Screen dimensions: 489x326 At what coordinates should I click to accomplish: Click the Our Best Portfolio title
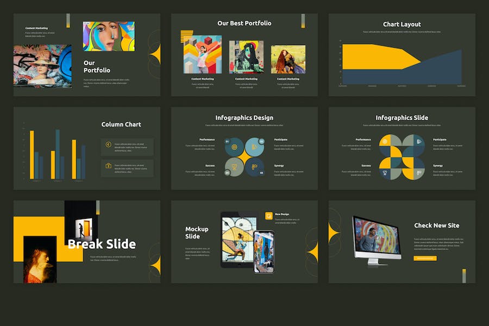244,23
